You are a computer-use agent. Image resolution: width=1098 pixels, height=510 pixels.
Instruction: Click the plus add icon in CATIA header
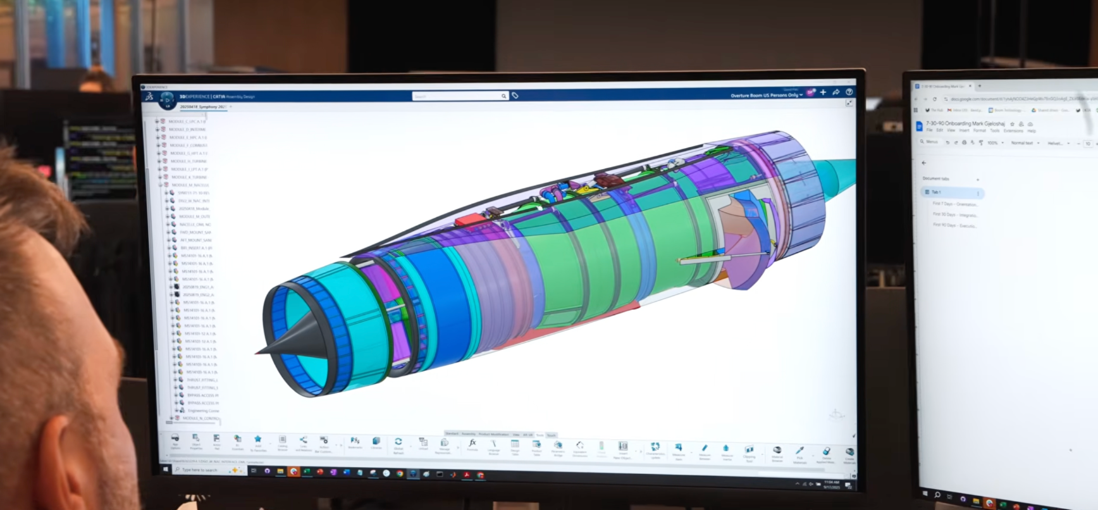[x=823, y=92]
